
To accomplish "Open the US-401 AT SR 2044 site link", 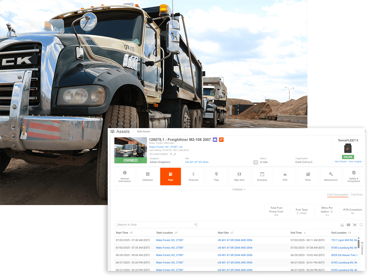I will click(x=196, y=162).
